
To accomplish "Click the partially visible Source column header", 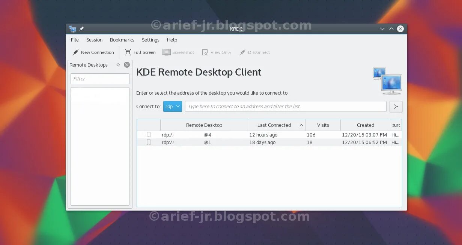I will [396, 125].
